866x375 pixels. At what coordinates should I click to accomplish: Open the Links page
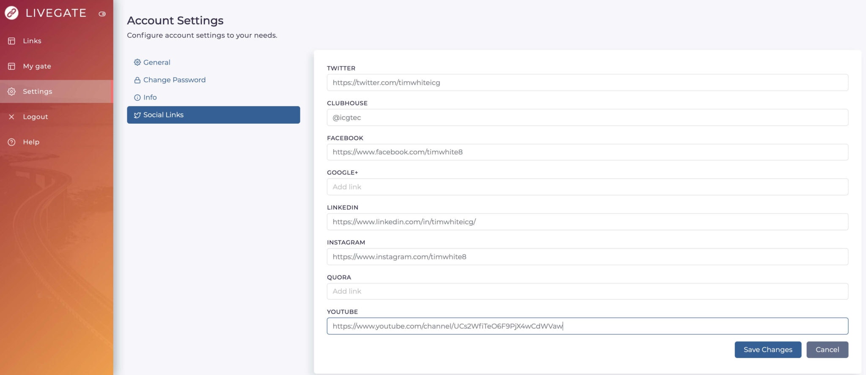pyautogui.click(x=57, y=41)
